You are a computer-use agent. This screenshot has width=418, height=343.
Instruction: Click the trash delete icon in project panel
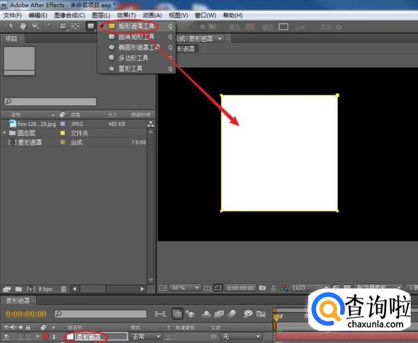tap(64, 288)
